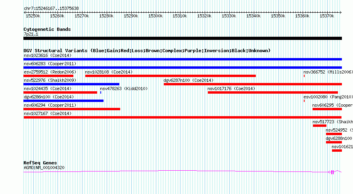Open nsv1028108 (Coe2014) variant label

tap(109, 72)
